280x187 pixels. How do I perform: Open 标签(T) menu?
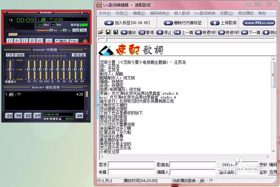pos(122,13)
